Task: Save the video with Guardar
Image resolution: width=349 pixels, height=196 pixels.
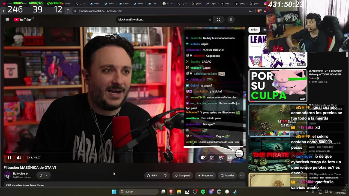Action: (x=227, y=176)
